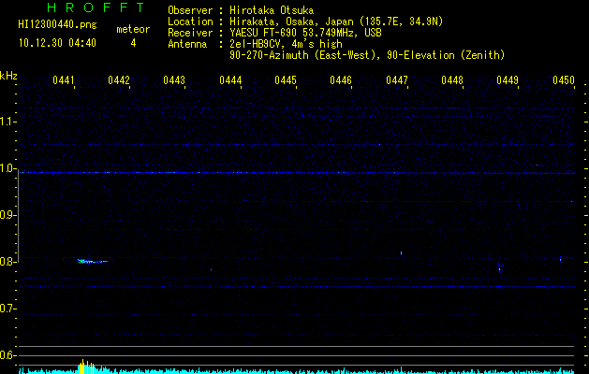Click the 0.8 kHz axis label
This screenshot has width=589, height=374.
coord(7,262)
